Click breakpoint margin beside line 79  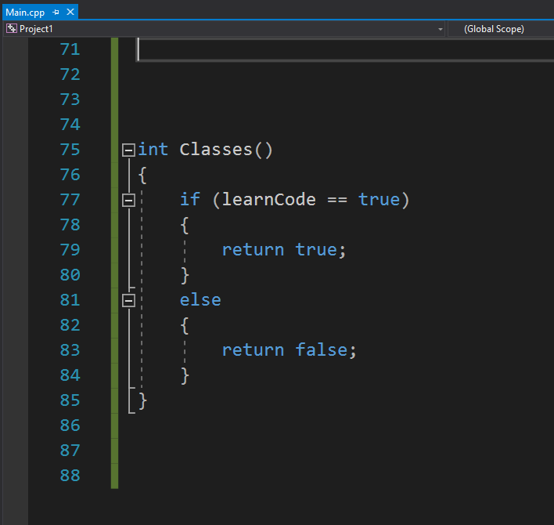(14, 250)
